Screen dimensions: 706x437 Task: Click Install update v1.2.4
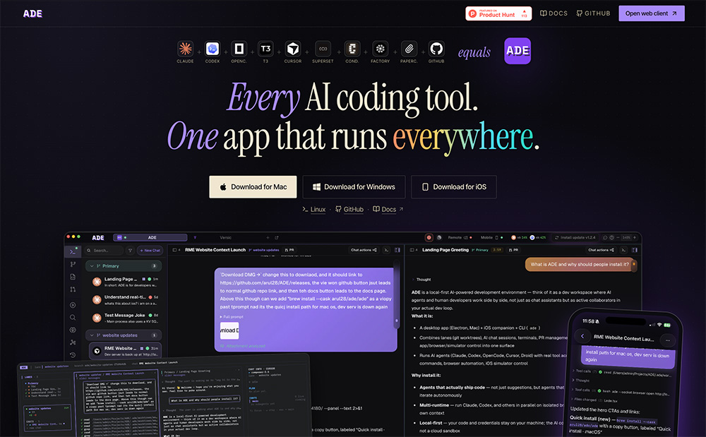click(x=575, y=238)
